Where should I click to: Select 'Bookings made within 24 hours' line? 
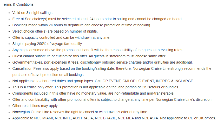[x=82, y=25]
